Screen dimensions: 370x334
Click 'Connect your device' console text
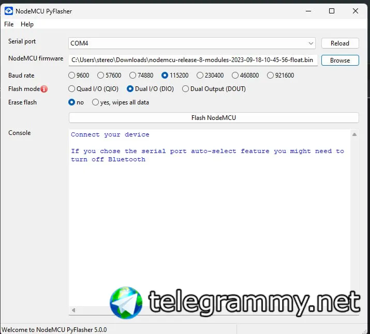(110, 134)
